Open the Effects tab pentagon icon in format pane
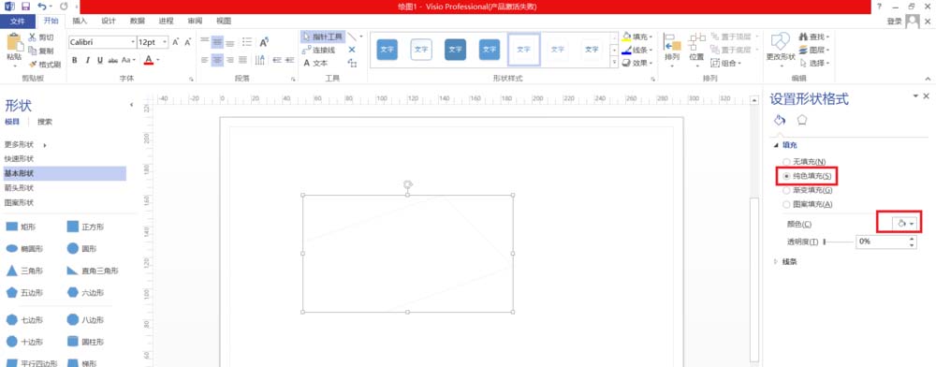 click(802, 120)
